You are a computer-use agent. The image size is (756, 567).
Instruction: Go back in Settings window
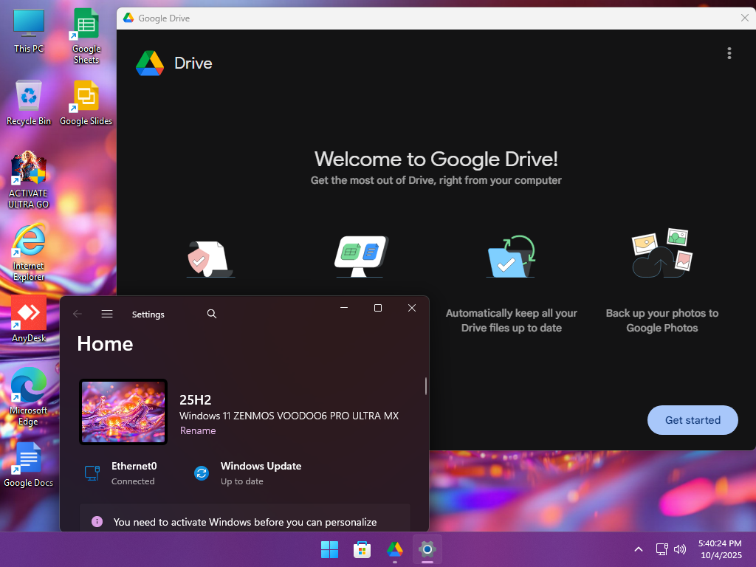(77, 314)
